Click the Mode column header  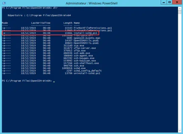coord(5,23)
